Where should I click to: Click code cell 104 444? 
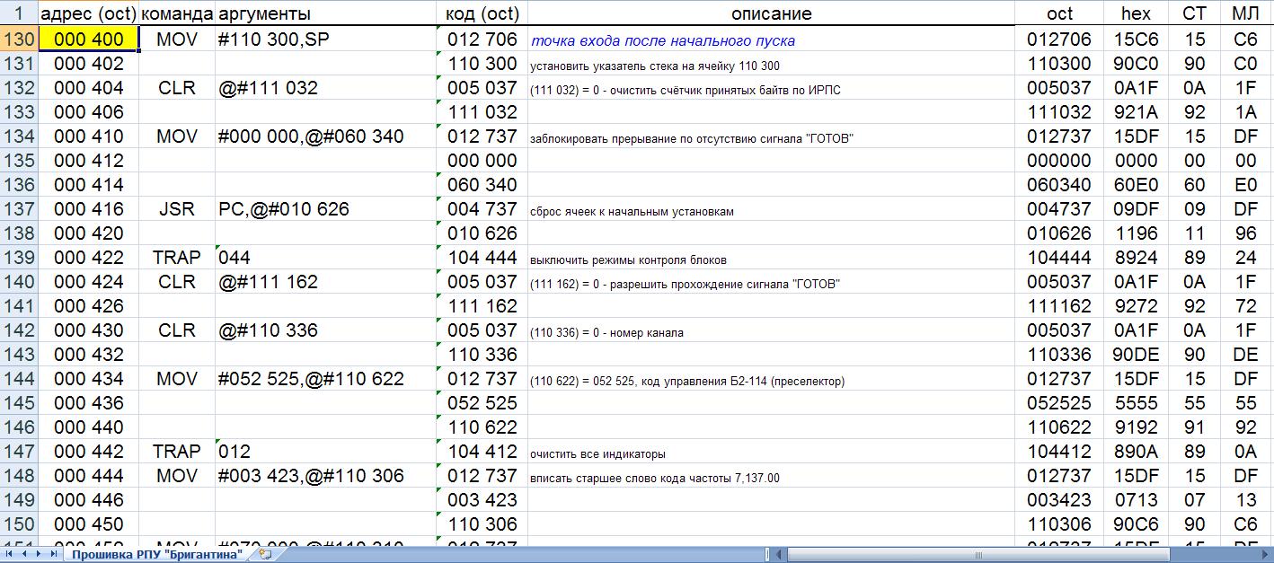pos(482,258)
